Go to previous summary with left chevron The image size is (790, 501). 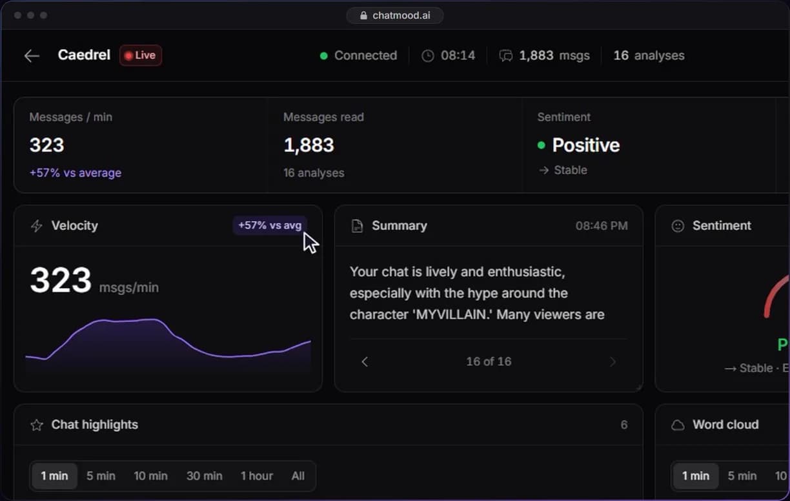[365, 362]
